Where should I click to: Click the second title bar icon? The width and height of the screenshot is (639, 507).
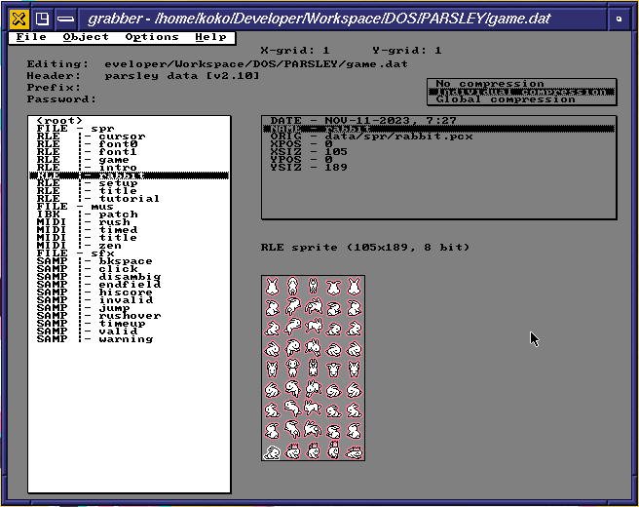41,18
